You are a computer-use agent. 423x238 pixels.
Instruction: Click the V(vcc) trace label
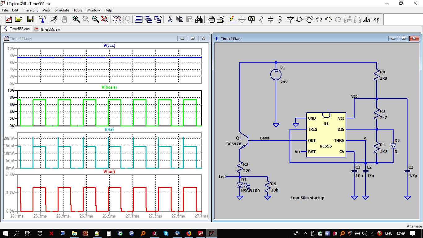(x=109, y=46)
